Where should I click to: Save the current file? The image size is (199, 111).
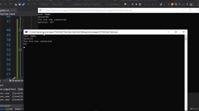tap(20, 4)
